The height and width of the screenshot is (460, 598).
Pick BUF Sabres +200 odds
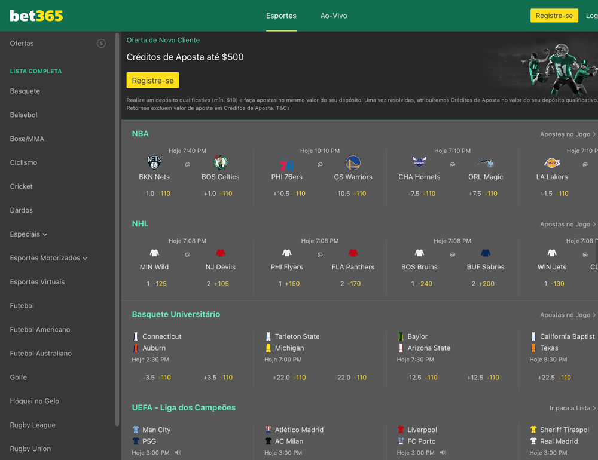483,284
